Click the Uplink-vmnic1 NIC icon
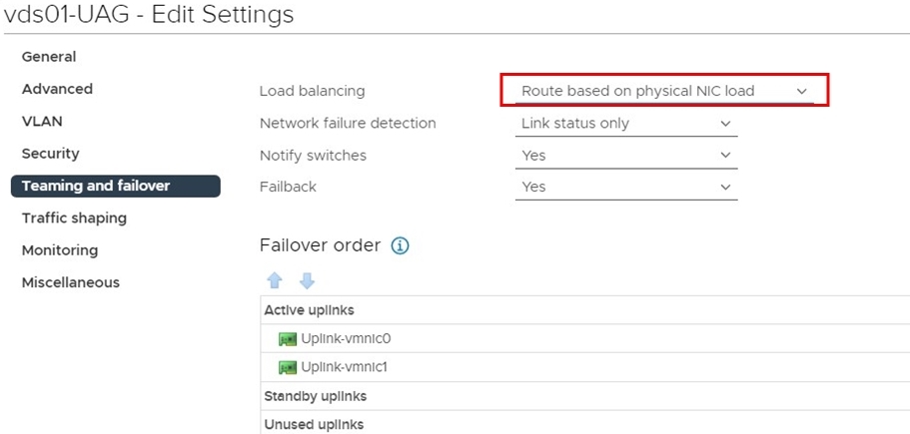 coord(288,367)
